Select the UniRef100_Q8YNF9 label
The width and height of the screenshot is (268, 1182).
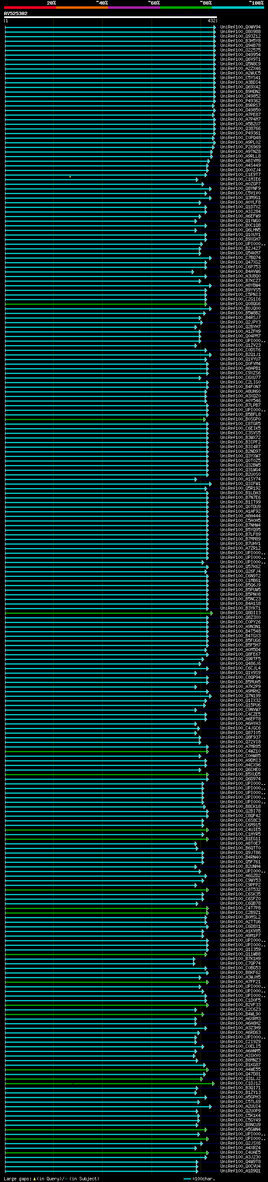(x=240, y=188)
